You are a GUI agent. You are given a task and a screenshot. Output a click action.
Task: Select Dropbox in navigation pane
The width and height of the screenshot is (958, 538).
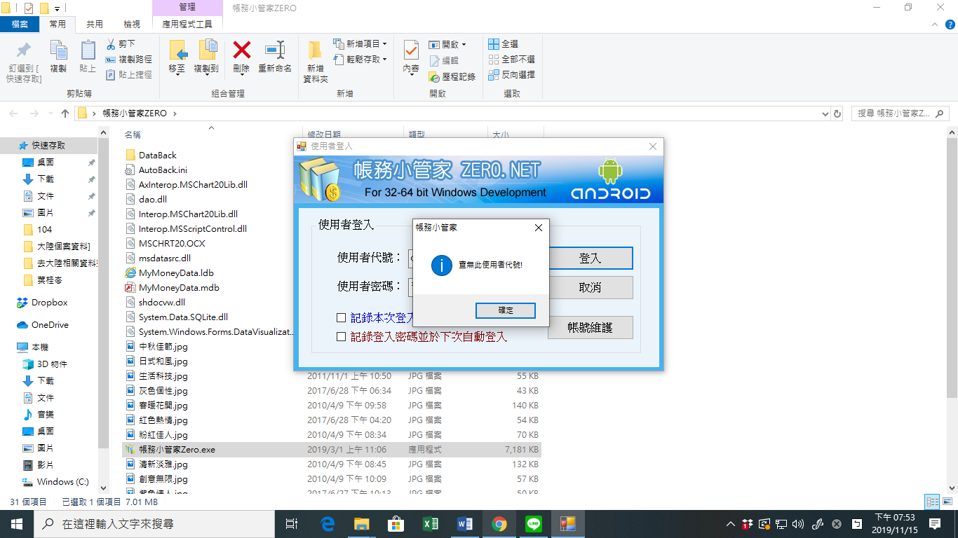pos(50,303)
